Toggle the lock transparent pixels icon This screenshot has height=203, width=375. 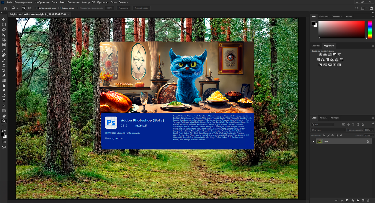click(x=324, y=135)
